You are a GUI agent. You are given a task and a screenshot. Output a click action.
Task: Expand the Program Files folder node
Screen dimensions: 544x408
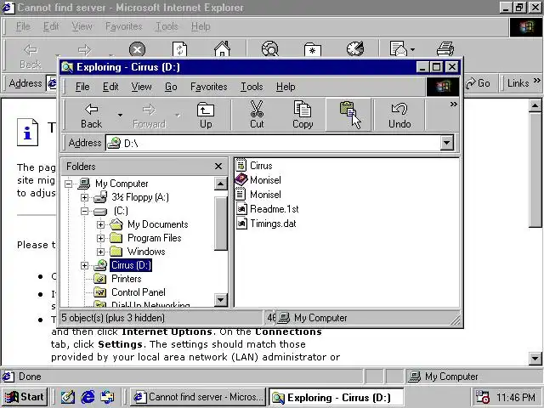(x=100, y=238)
